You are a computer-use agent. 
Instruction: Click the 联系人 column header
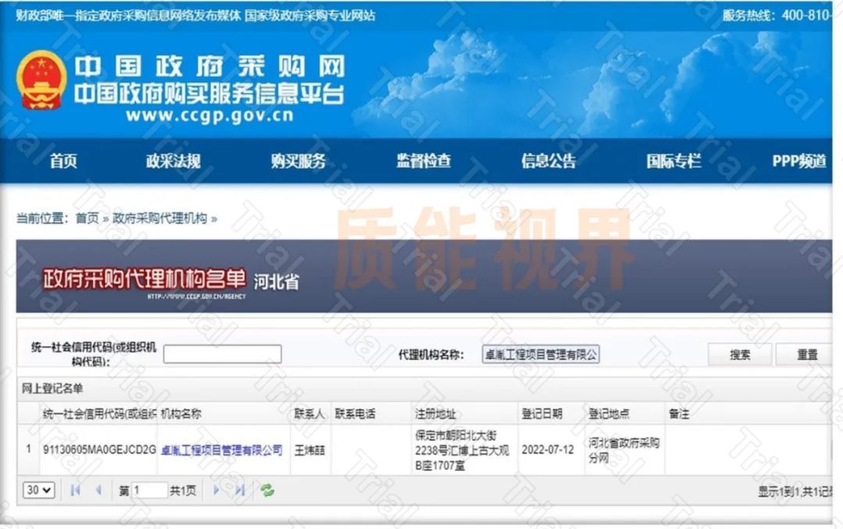click(x=309, y=414)
